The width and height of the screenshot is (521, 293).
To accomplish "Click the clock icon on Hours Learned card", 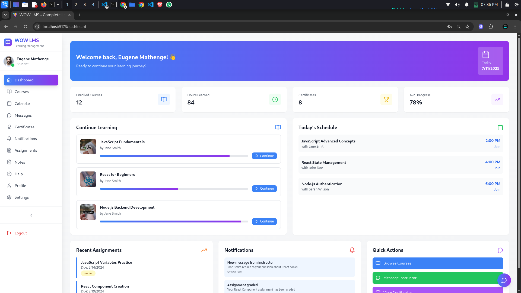I will point(275,100).
